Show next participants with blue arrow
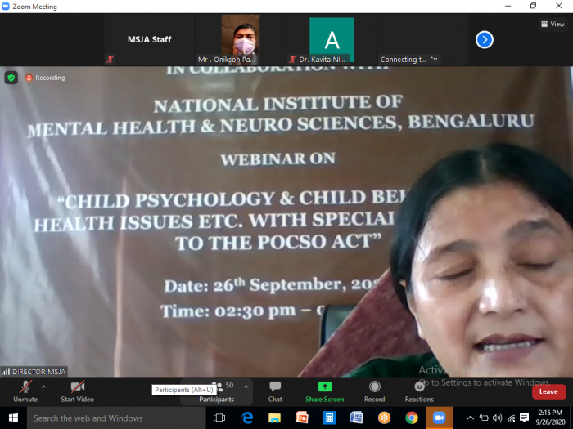This screenshot has height=429, width=573. 485,39
